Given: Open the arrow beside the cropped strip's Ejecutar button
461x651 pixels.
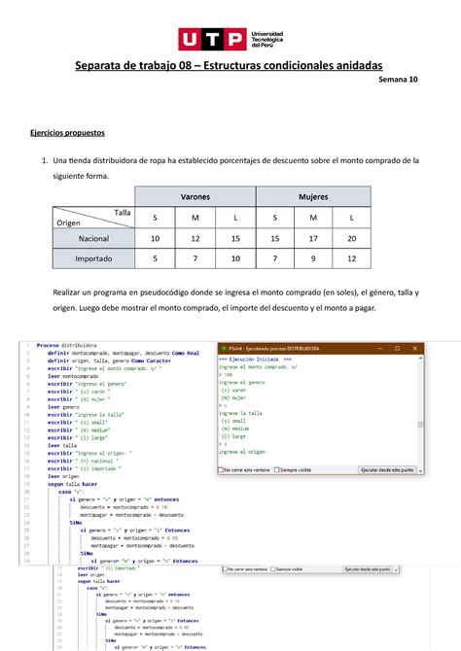Looking at the screenshot, I should 396,569.
